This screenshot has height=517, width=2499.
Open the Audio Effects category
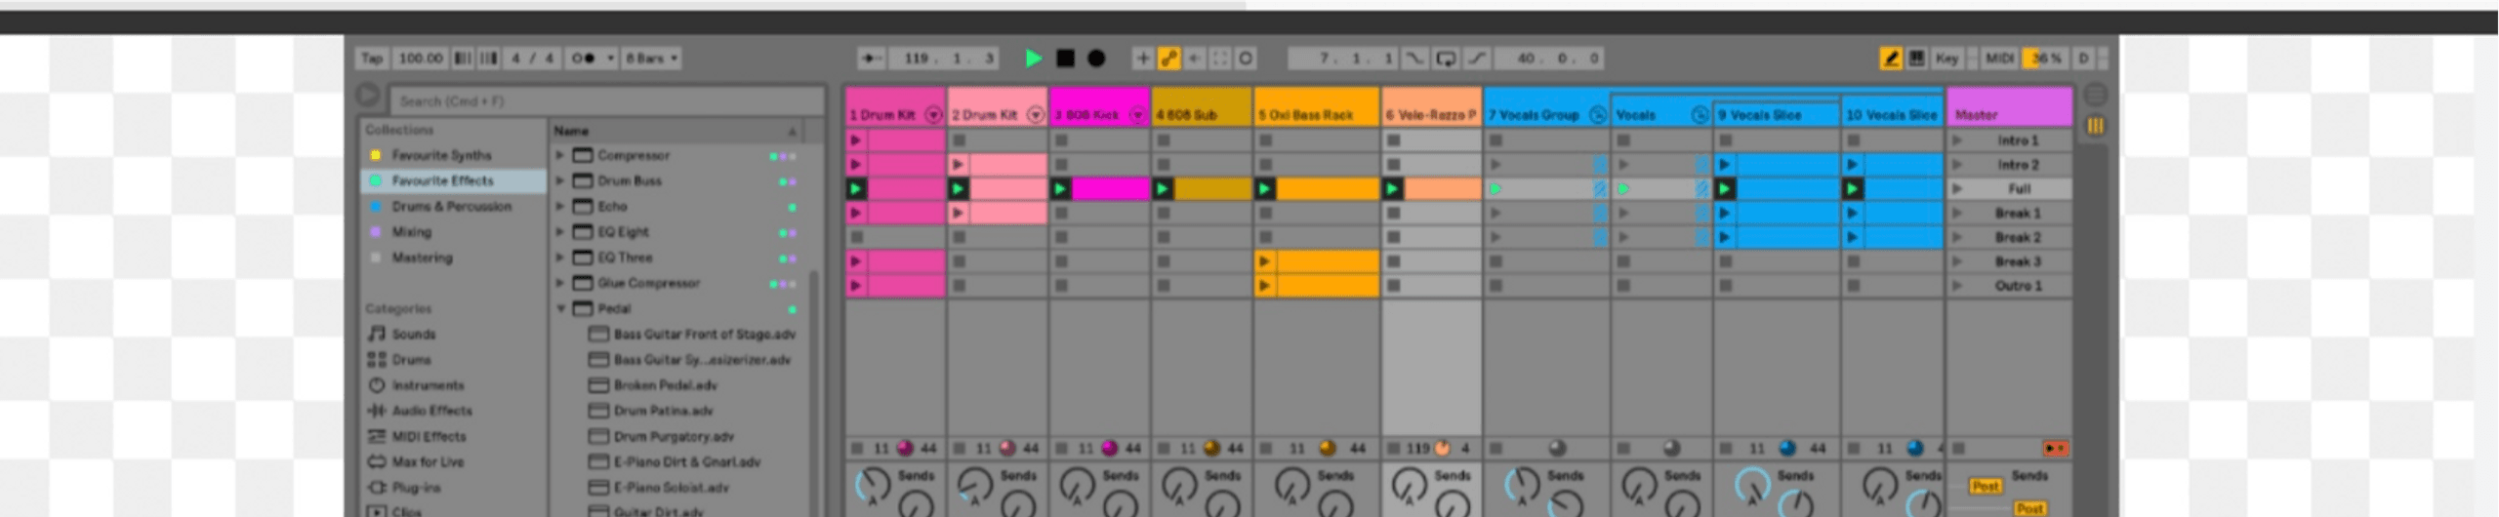[431, 411]
